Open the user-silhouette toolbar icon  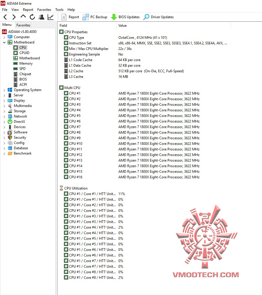[41, 17]
